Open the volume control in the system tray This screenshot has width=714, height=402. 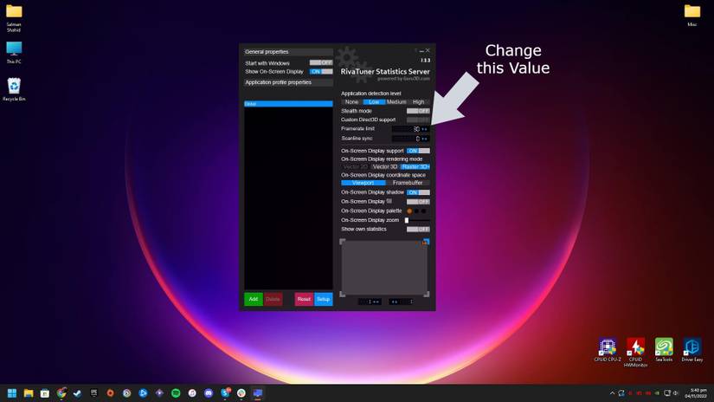[676, 392]
